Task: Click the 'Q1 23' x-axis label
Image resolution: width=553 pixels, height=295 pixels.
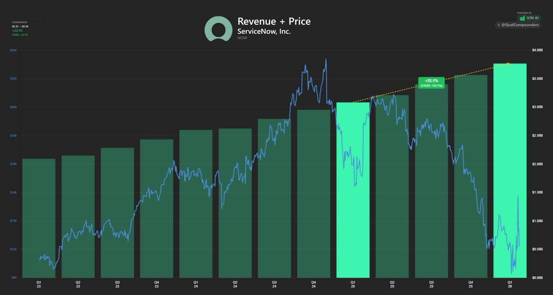Action: [39, 284]
